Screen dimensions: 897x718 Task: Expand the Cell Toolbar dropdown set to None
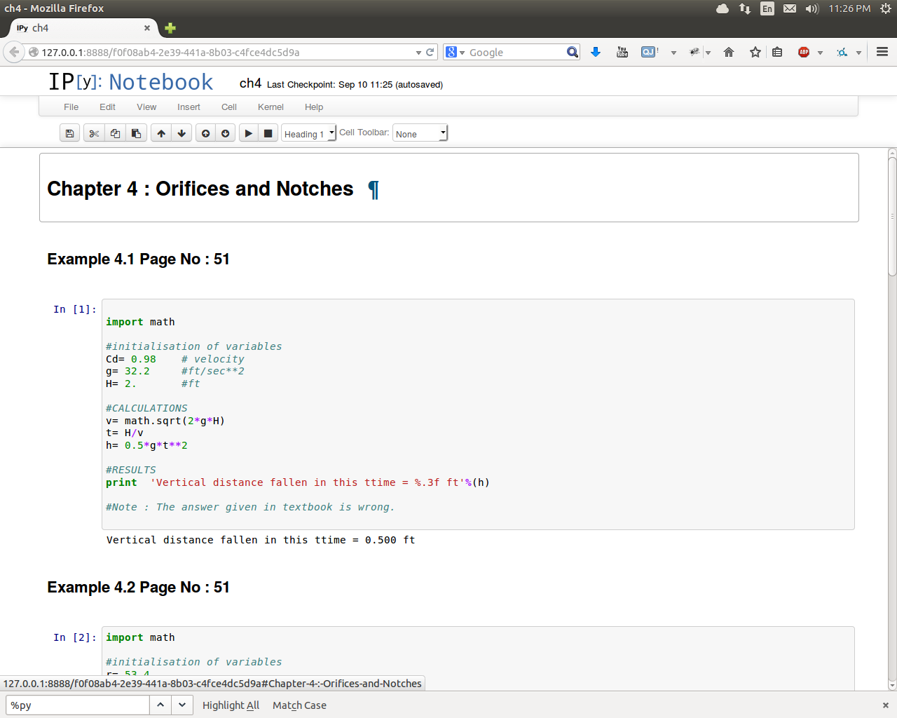click(x=420, y=134)
